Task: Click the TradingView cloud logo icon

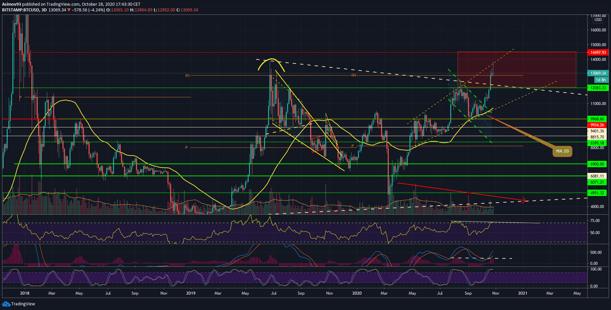Action: coord(6,304)
